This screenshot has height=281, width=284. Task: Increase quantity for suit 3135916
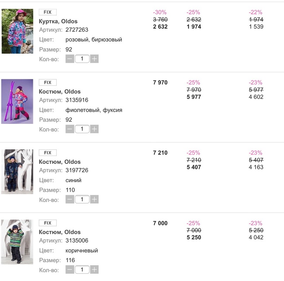[x=94, y=129]
